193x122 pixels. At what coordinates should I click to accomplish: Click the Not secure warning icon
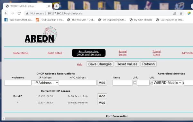coord(27,13)
